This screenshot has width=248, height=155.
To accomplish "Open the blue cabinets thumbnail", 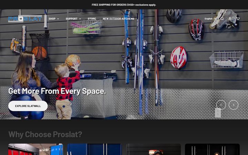I will pos(94,149).
